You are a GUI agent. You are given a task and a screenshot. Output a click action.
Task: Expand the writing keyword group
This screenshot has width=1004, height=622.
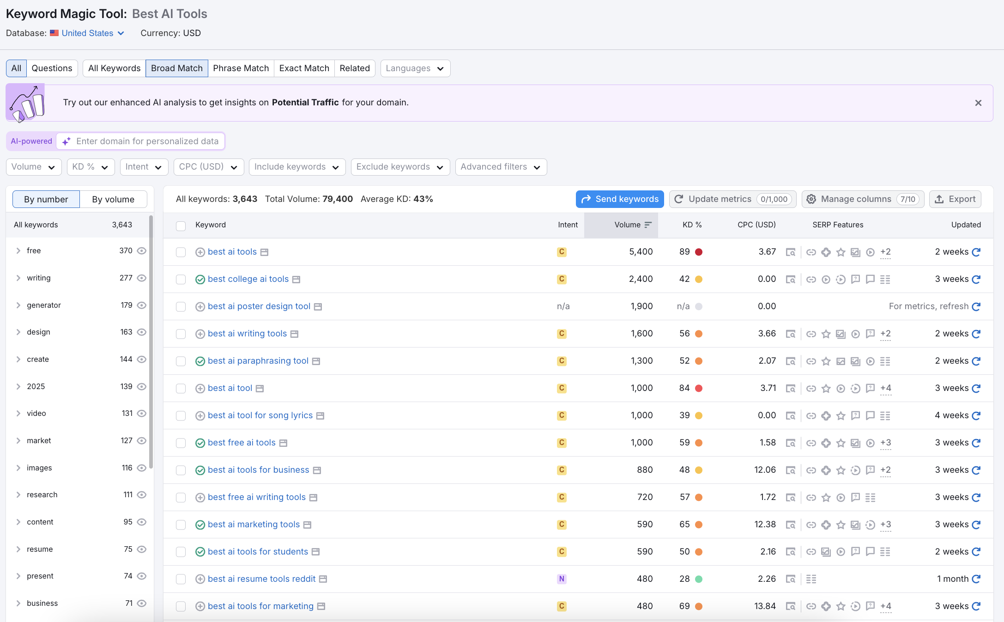18,278
